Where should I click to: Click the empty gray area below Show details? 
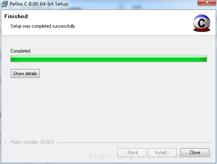108,107
